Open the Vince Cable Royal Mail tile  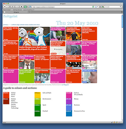click(x=11, y=48)
